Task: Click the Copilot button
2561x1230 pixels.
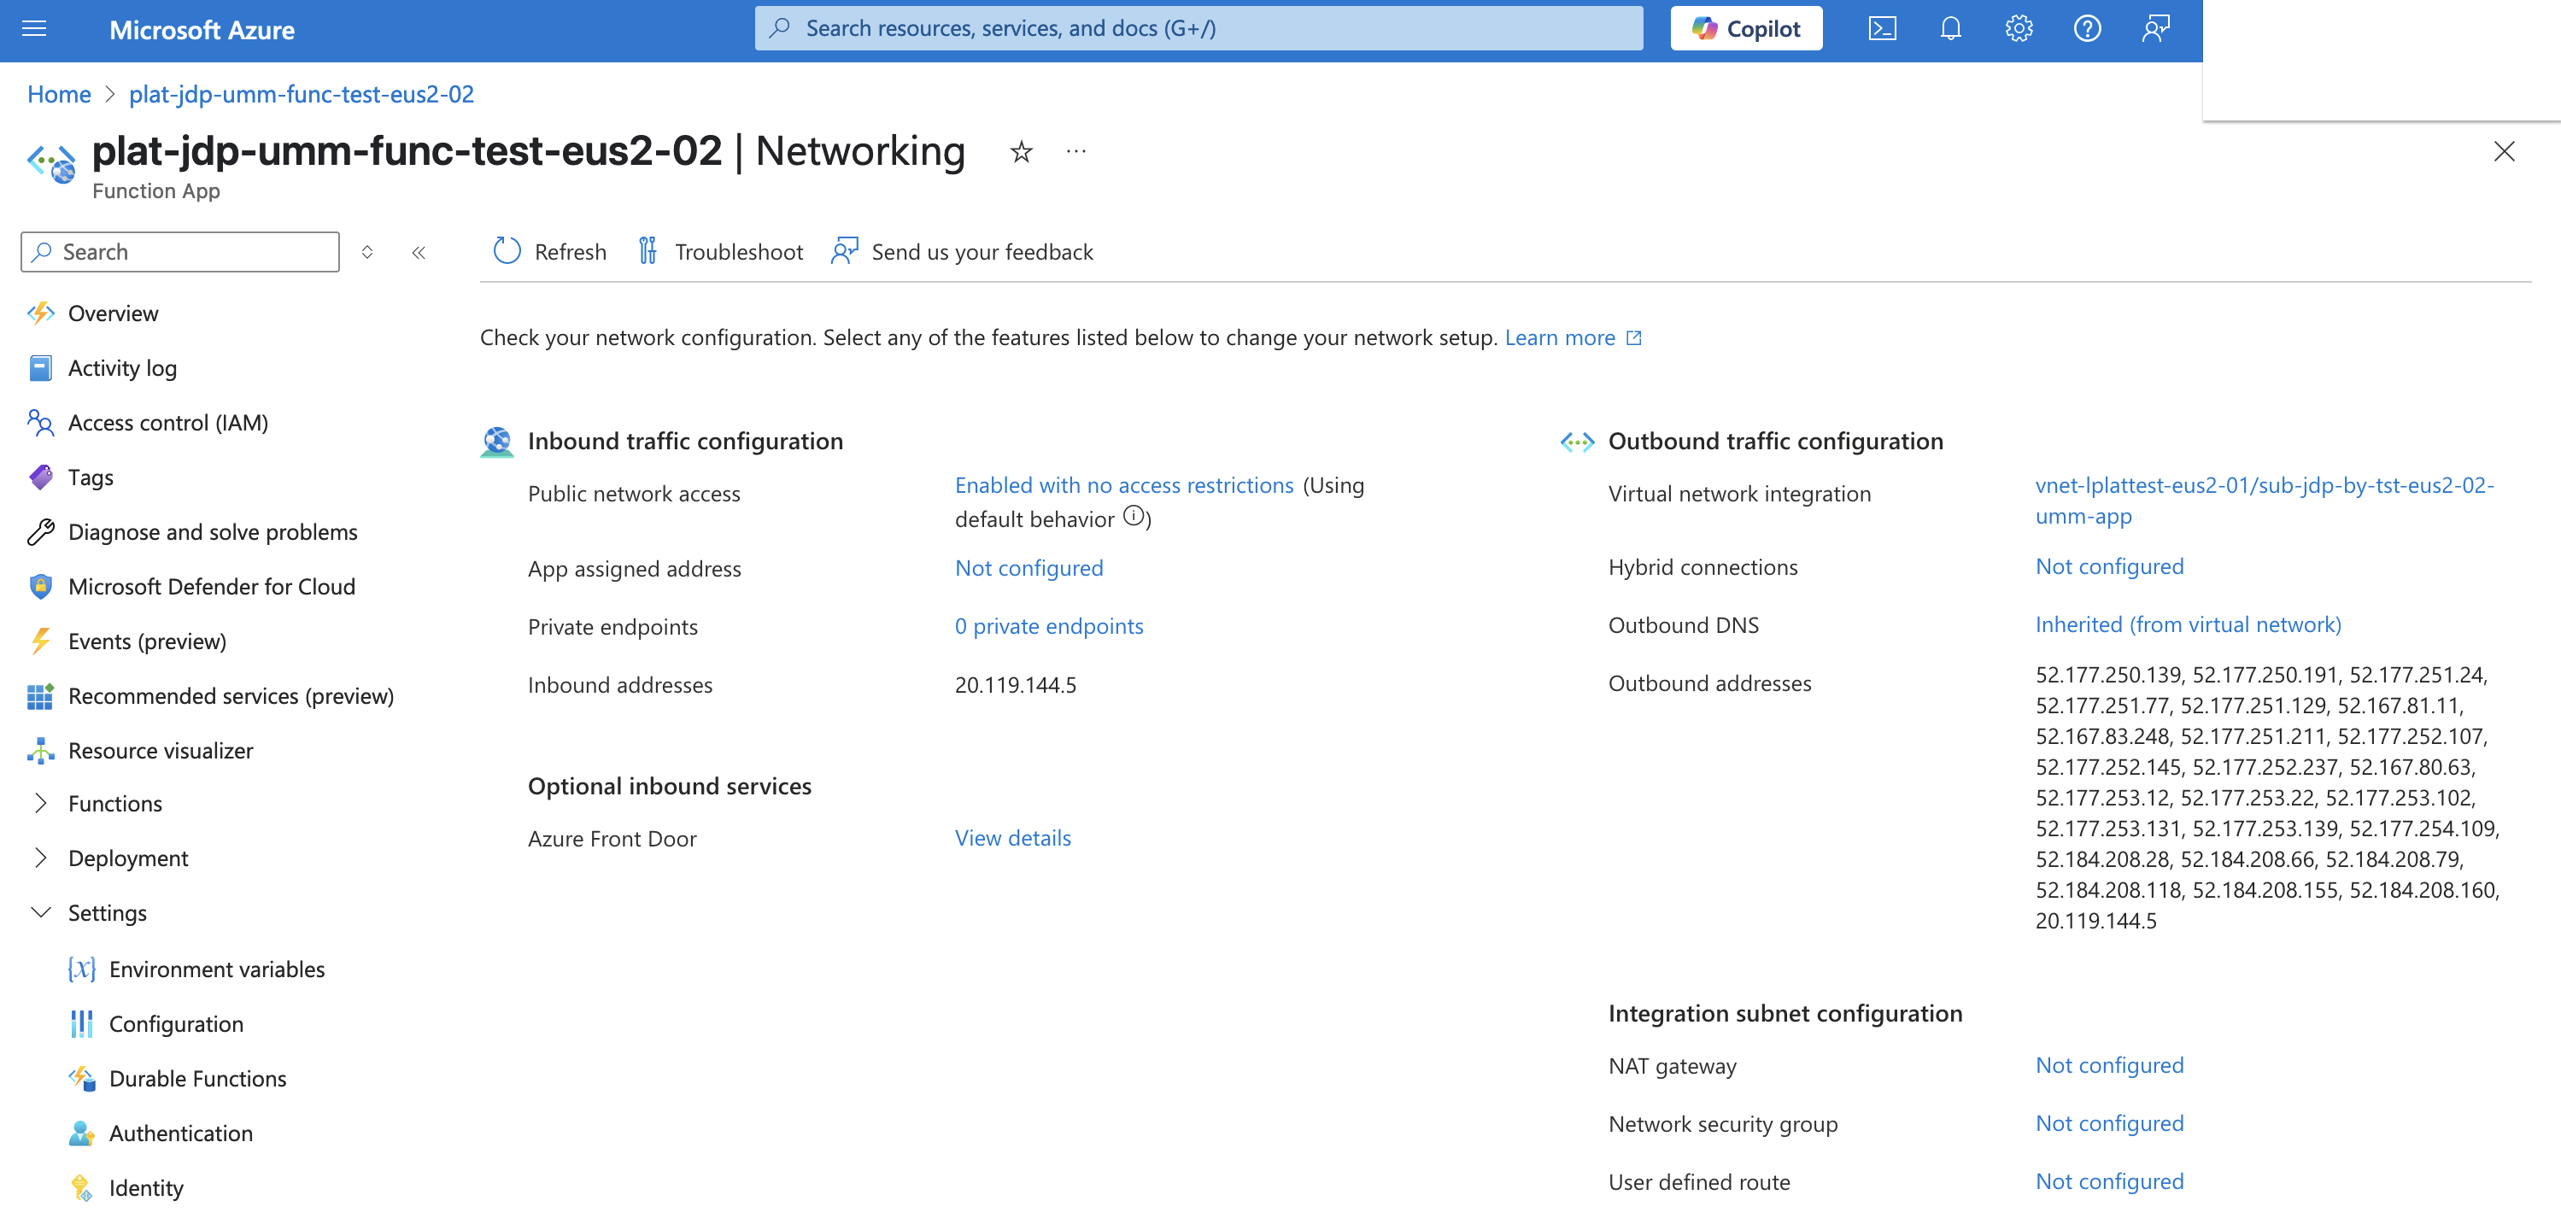Action: (1746, 29)
